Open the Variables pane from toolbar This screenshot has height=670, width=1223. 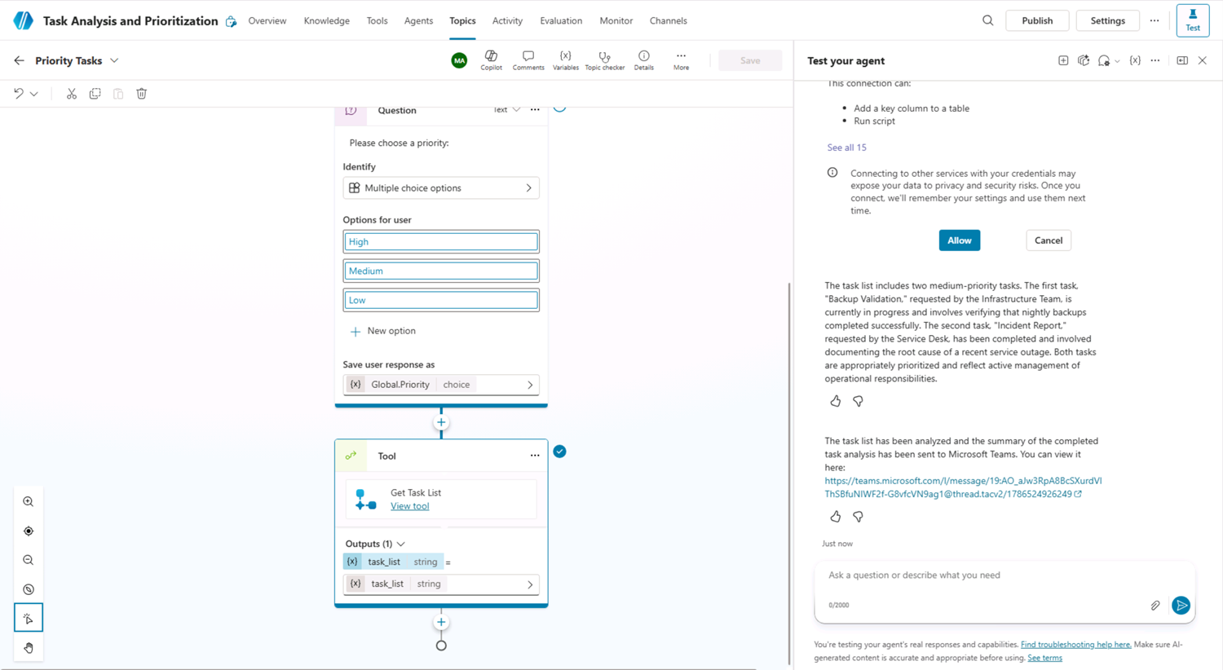coord(565,60)
